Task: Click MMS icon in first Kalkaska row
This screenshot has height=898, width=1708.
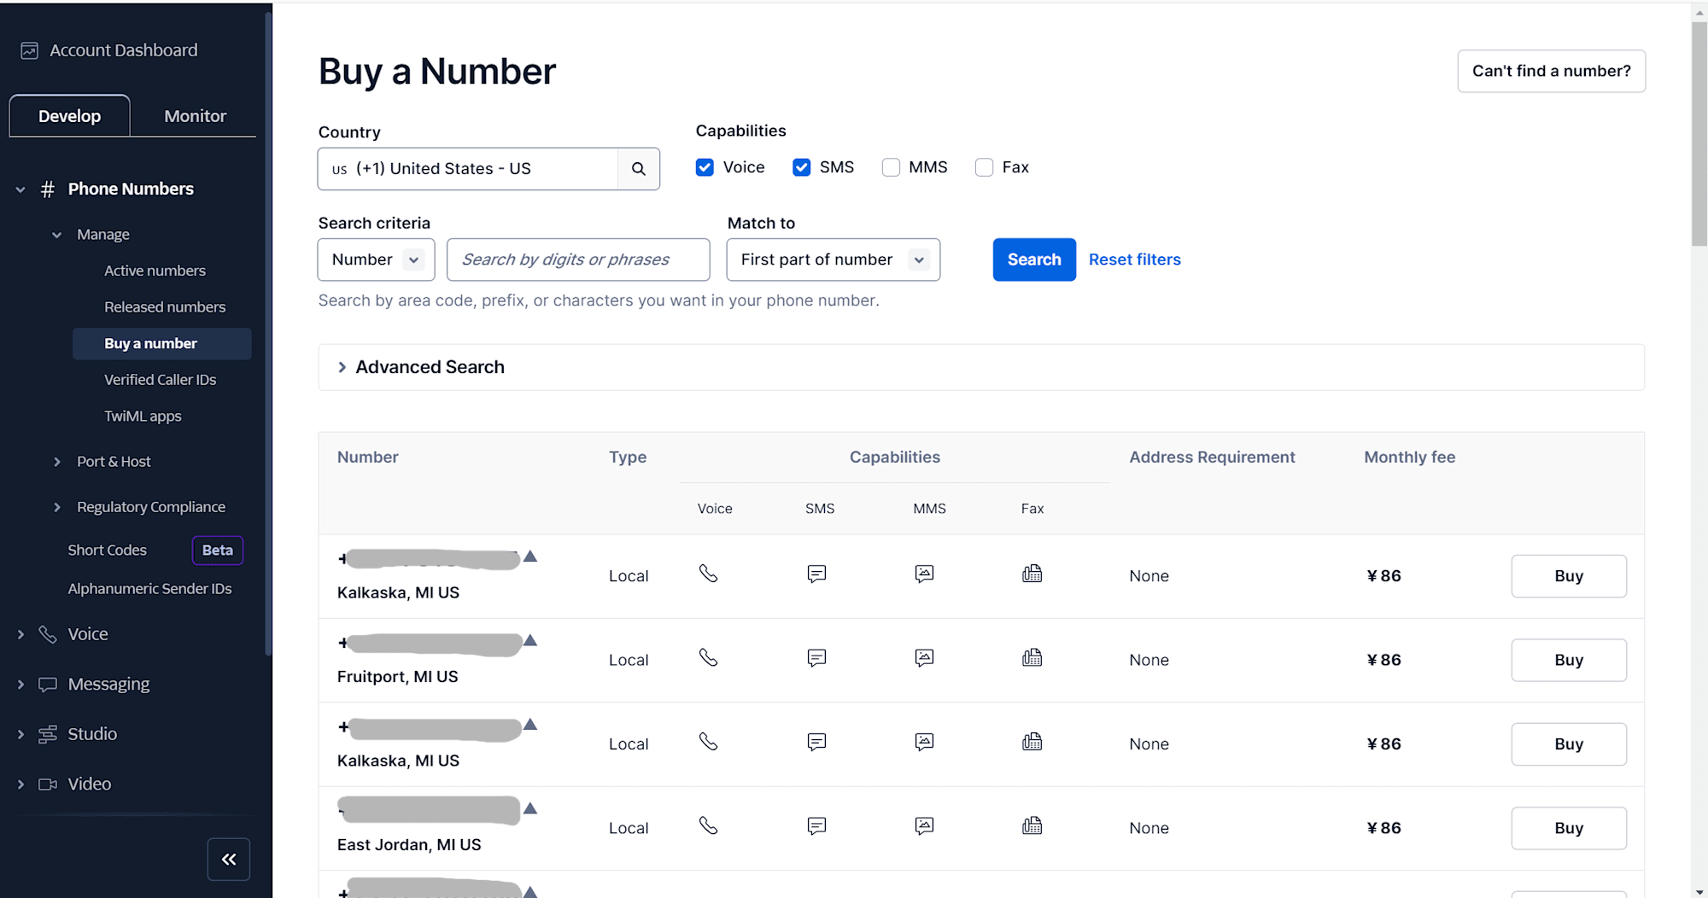Action: point(924,574)
